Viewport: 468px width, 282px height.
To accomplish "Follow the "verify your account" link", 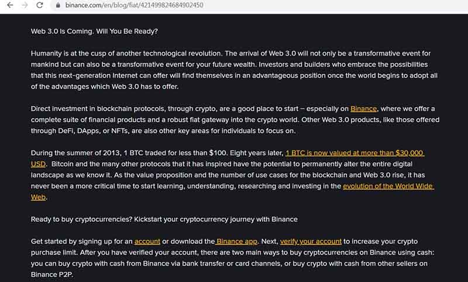I will [311, 241].
